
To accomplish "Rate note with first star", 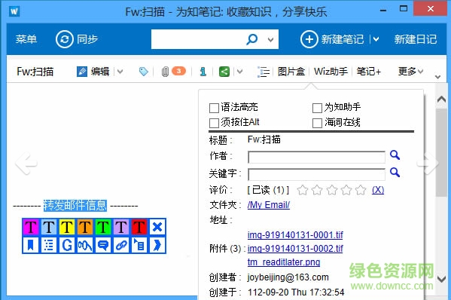I will point(303,190).
